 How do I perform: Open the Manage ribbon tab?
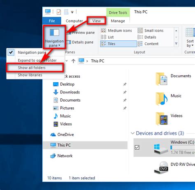[118, 21]
